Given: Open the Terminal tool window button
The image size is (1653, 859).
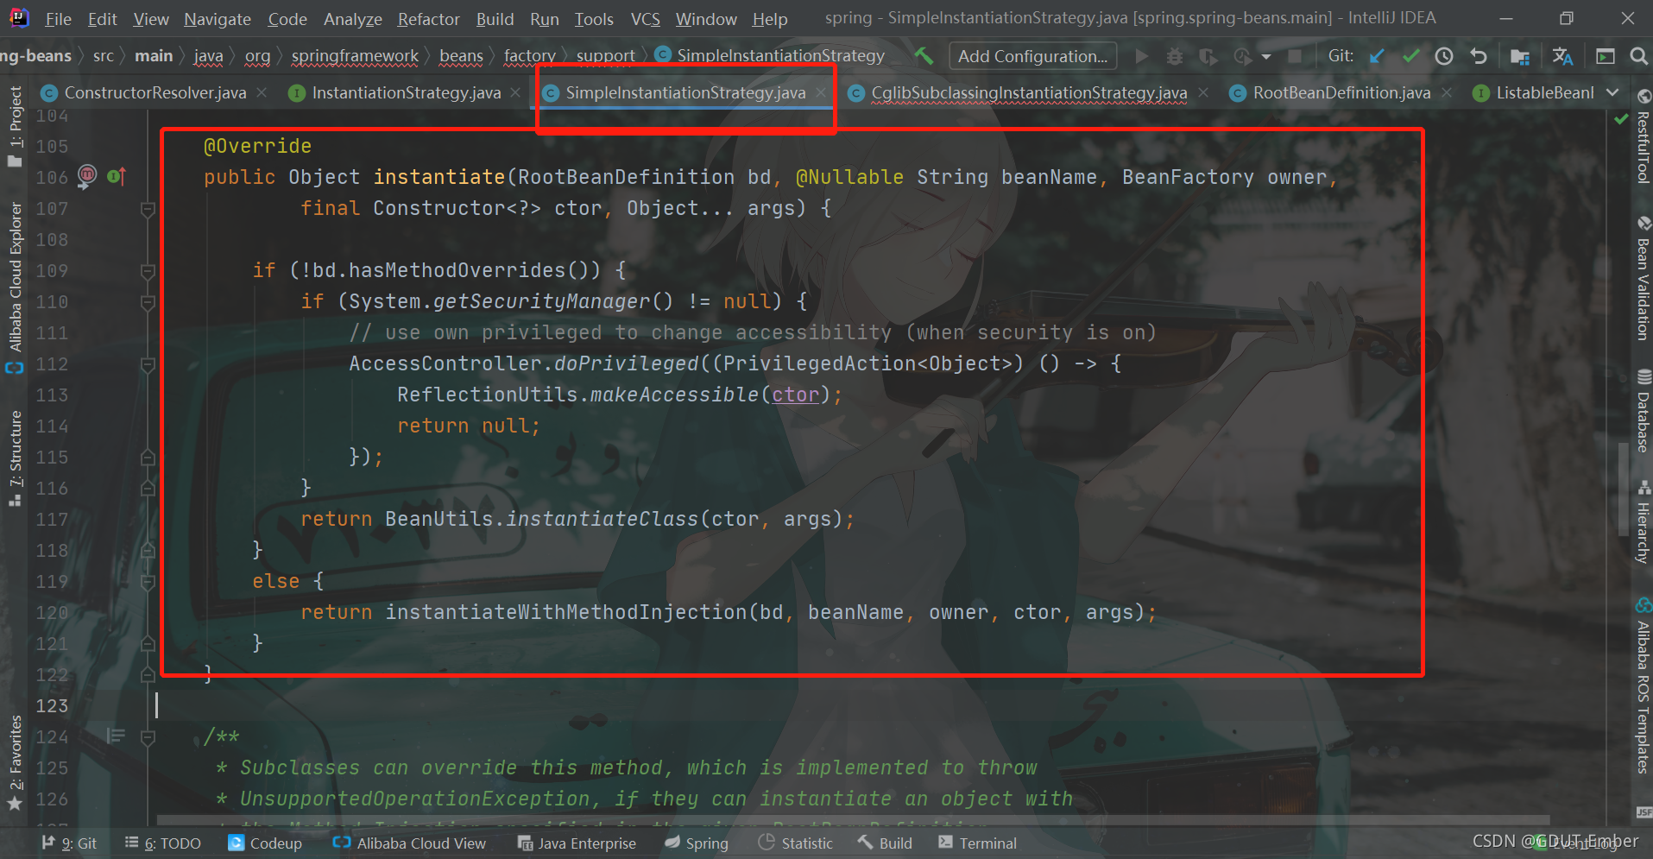Looking at the screenshot, I should pyautogui.click(x=978, y=843).
